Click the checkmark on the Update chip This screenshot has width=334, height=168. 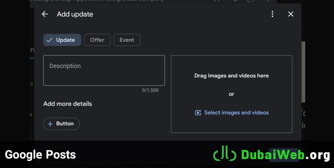coord(50,40)
